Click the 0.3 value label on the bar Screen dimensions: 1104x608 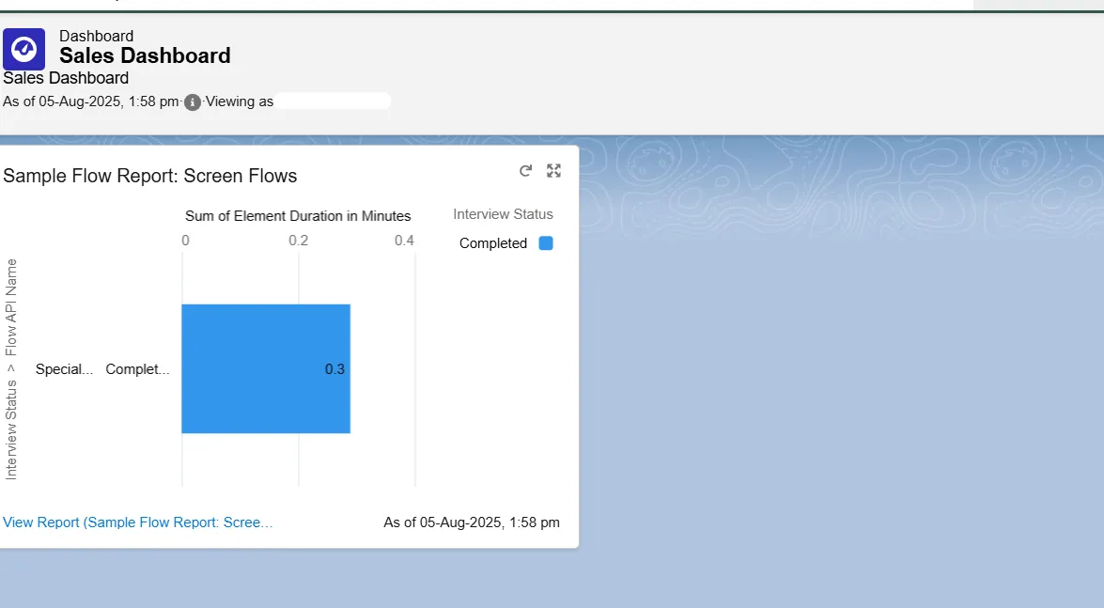pos(334,369)
